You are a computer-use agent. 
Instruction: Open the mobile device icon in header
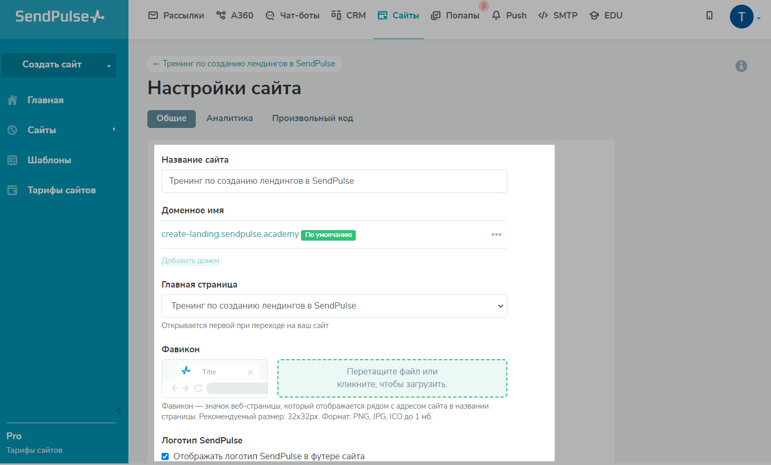coord(709,15)
